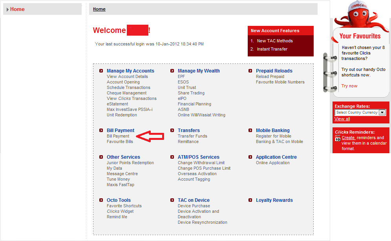391x241 pixels.
Task: Open Reload Prepaid
Action: (270, 76)
